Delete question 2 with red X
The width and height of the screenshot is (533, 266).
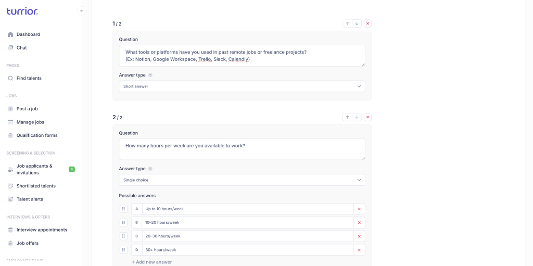367,117
